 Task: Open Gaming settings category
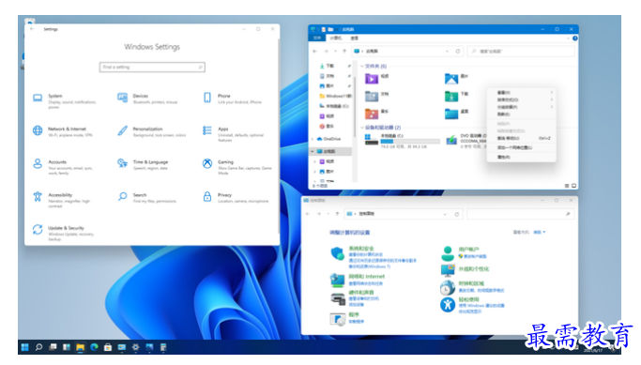click(237, 167)
